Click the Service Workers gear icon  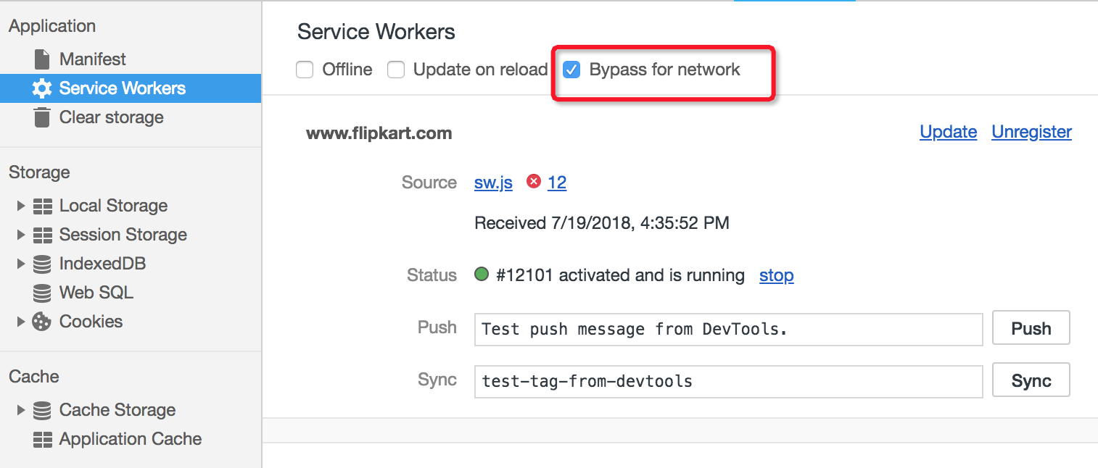(x=42, y=88)
